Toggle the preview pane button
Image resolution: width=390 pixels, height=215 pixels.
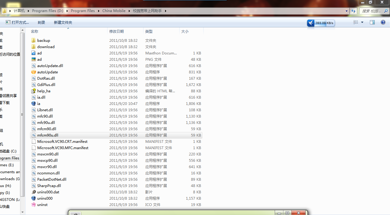[x=372, y=22]
